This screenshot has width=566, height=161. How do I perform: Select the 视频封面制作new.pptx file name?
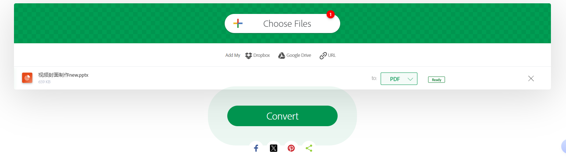[63, 75]
